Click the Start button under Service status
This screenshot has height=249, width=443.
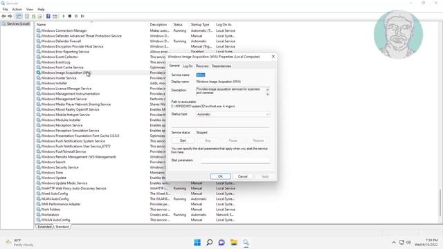(183, 140)
